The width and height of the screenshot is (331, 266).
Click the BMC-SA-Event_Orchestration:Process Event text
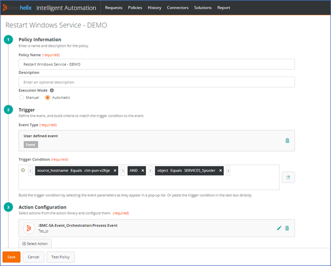click(78, 226)
